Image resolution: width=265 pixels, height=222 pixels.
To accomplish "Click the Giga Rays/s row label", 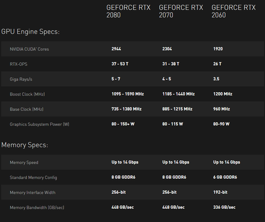I will [21, 79].
